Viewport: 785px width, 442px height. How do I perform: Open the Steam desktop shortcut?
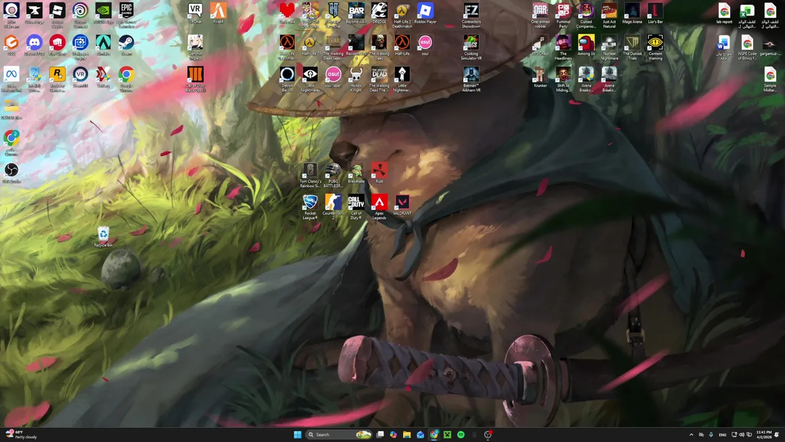(126, 45)
